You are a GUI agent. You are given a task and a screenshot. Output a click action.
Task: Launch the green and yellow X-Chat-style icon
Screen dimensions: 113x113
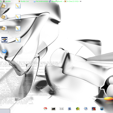[x=78, y=109]
